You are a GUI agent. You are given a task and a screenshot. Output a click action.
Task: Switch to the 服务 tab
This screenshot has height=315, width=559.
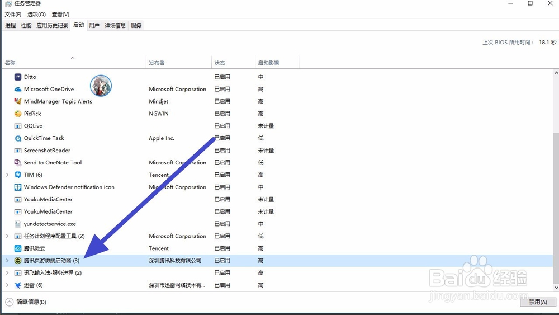pyautogui.click(x=136, y=26)
